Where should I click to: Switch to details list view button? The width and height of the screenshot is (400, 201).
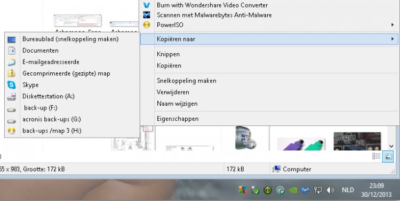click(377, 156)
